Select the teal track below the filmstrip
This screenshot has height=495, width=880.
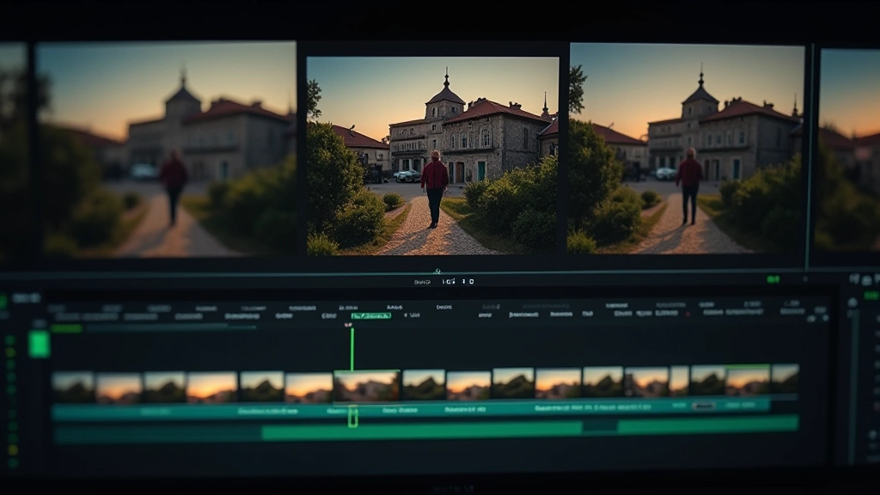pos(411,410)
